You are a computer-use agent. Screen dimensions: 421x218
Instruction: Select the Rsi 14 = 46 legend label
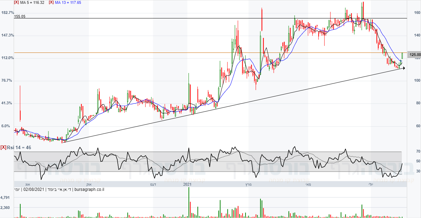pyautogui.click(x=19, y=147)
